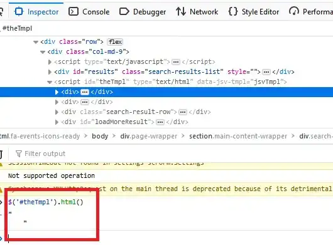Select body in the breadcrumb trail

coord(100,136)
